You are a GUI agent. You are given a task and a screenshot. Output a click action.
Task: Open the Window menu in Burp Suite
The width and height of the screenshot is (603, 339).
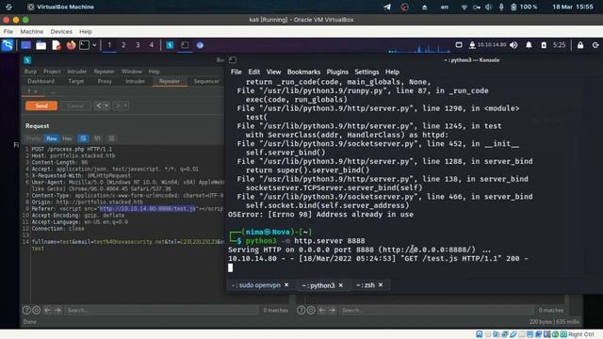pos(132,72)
